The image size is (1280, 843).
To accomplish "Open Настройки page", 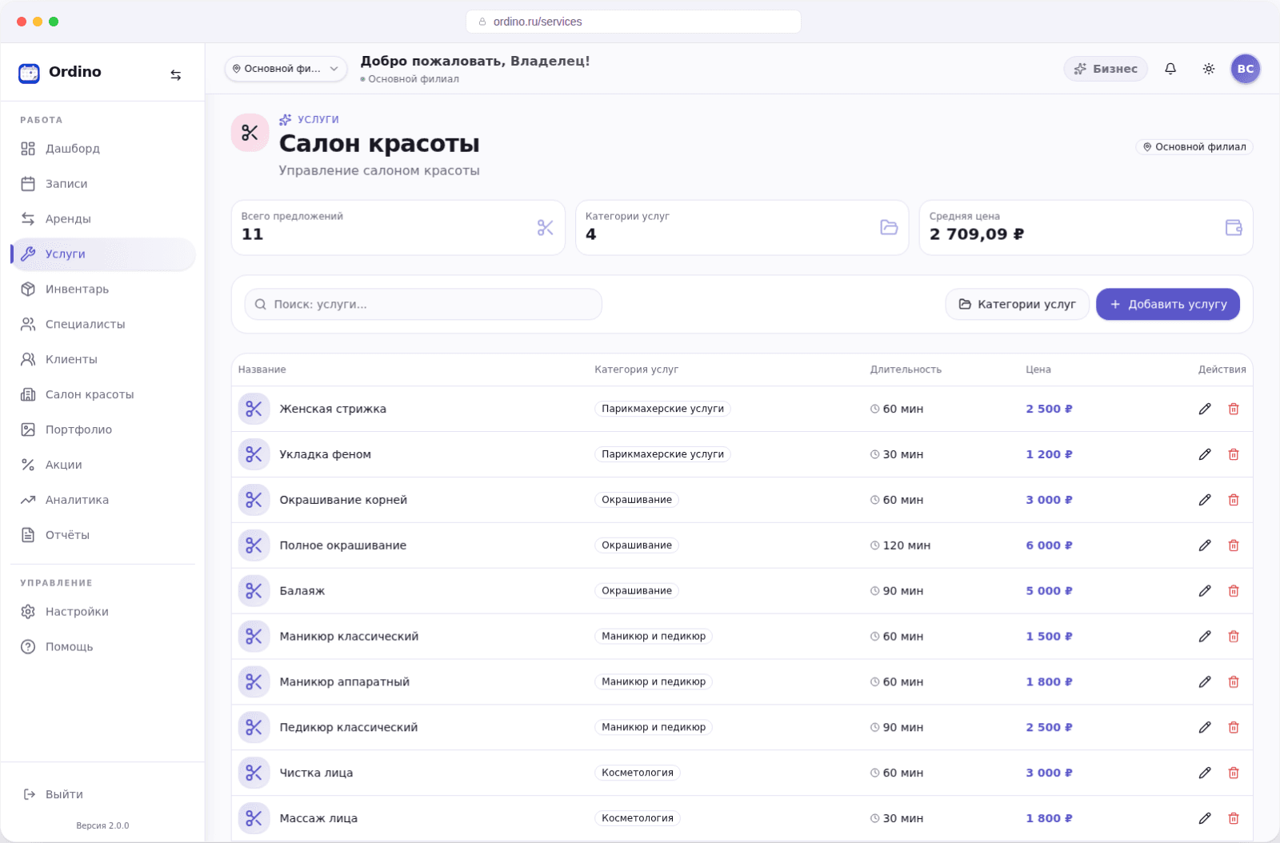I will coord(103,612).
